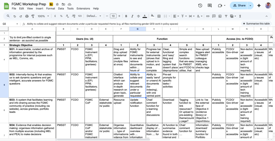This screenshot has width=275, height=141.
Task: Open the Gemini sparkle icon
Action: tap(259, 6)
